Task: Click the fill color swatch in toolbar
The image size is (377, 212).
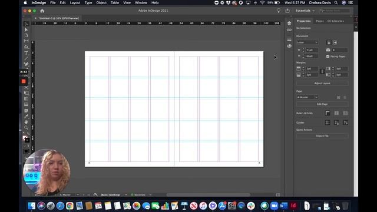Action: 25,138
